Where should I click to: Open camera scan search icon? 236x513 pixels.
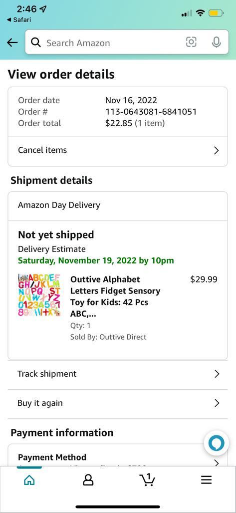click(x=191, y=42)
